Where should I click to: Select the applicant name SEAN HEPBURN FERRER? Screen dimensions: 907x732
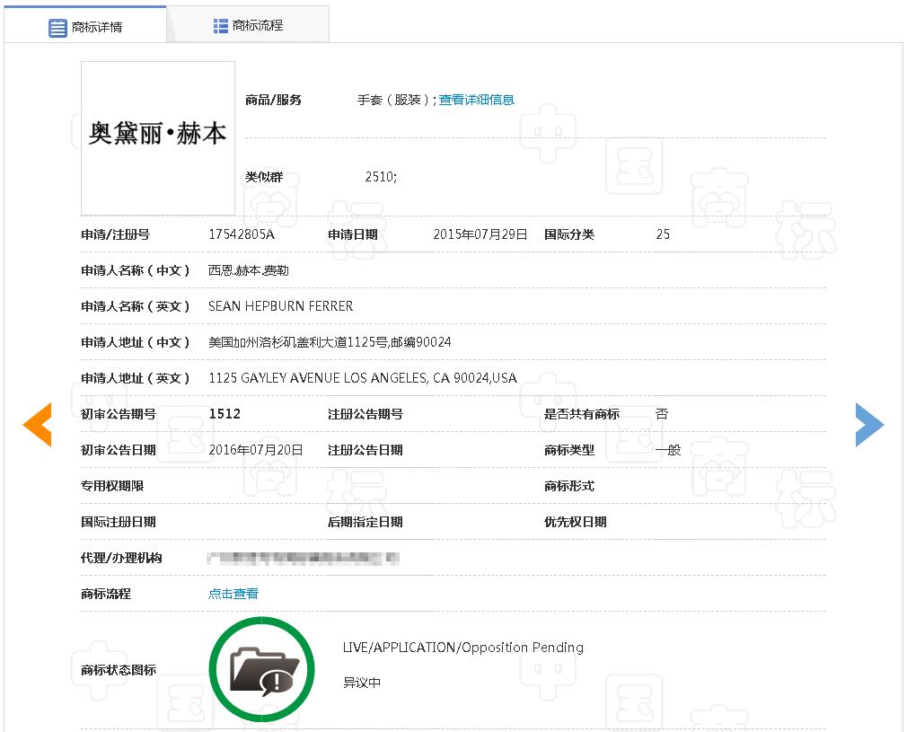tap(280, 306)
